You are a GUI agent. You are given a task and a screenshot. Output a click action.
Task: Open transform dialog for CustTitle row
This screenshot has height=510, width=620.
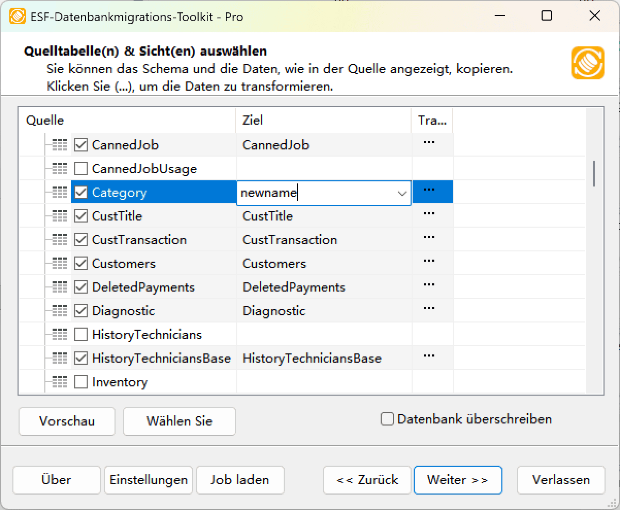[429, 213]
